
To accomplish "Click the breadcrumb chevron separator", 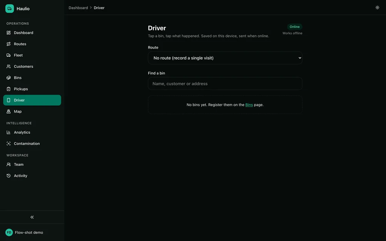I will pos(91,8).
